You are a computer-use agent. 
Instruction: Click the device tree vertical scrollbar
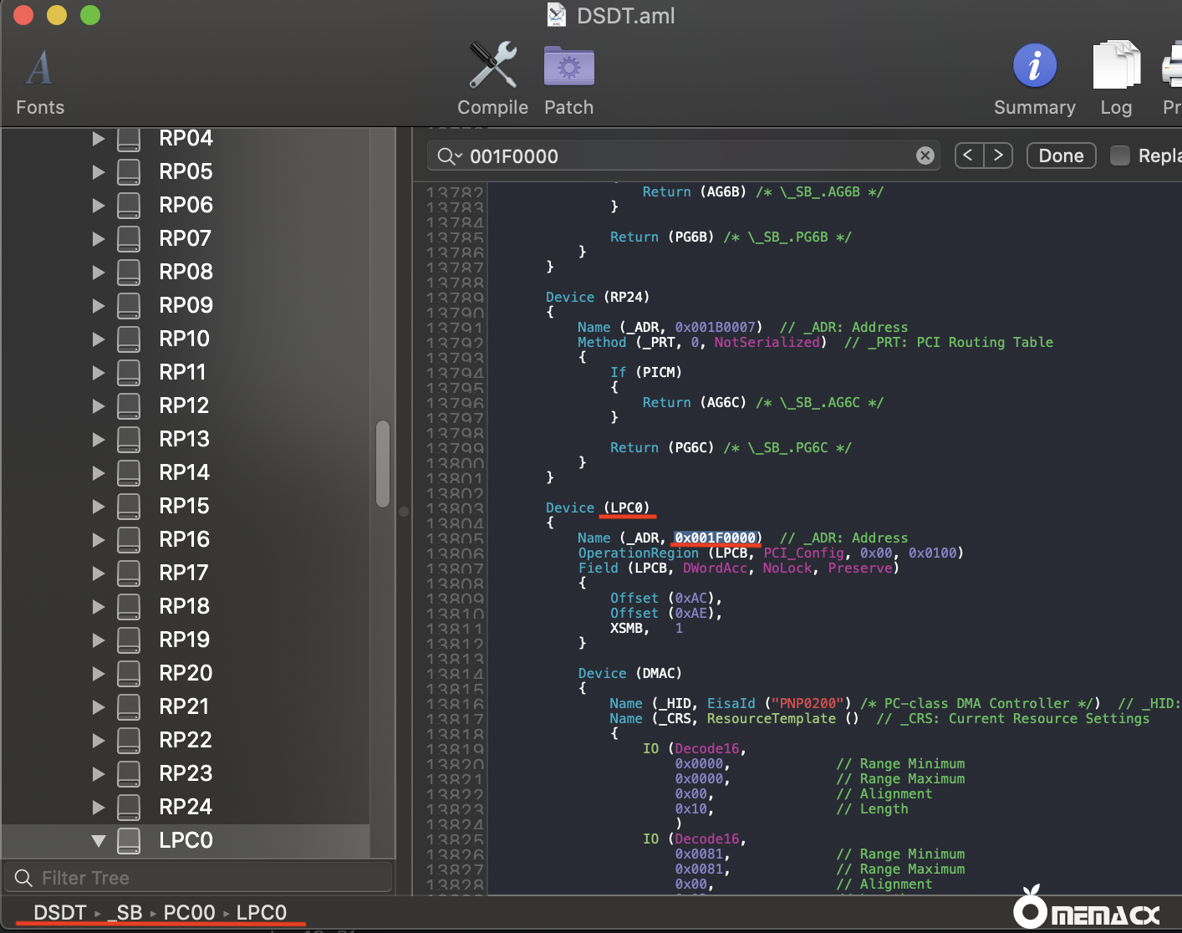click(x=383, y=464)
